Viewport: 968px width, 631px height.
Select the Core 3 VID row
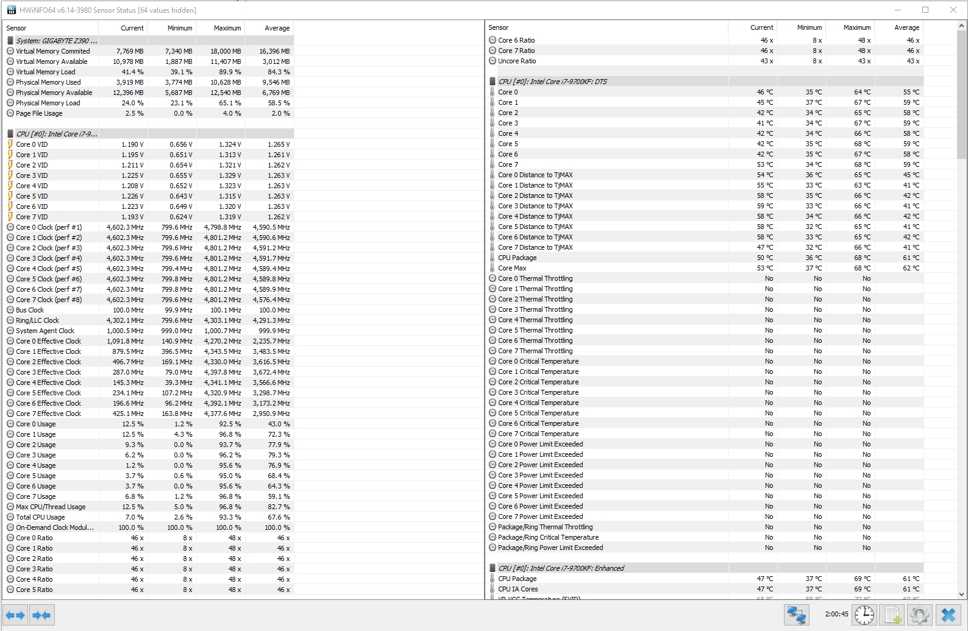[x=149, y=175]
